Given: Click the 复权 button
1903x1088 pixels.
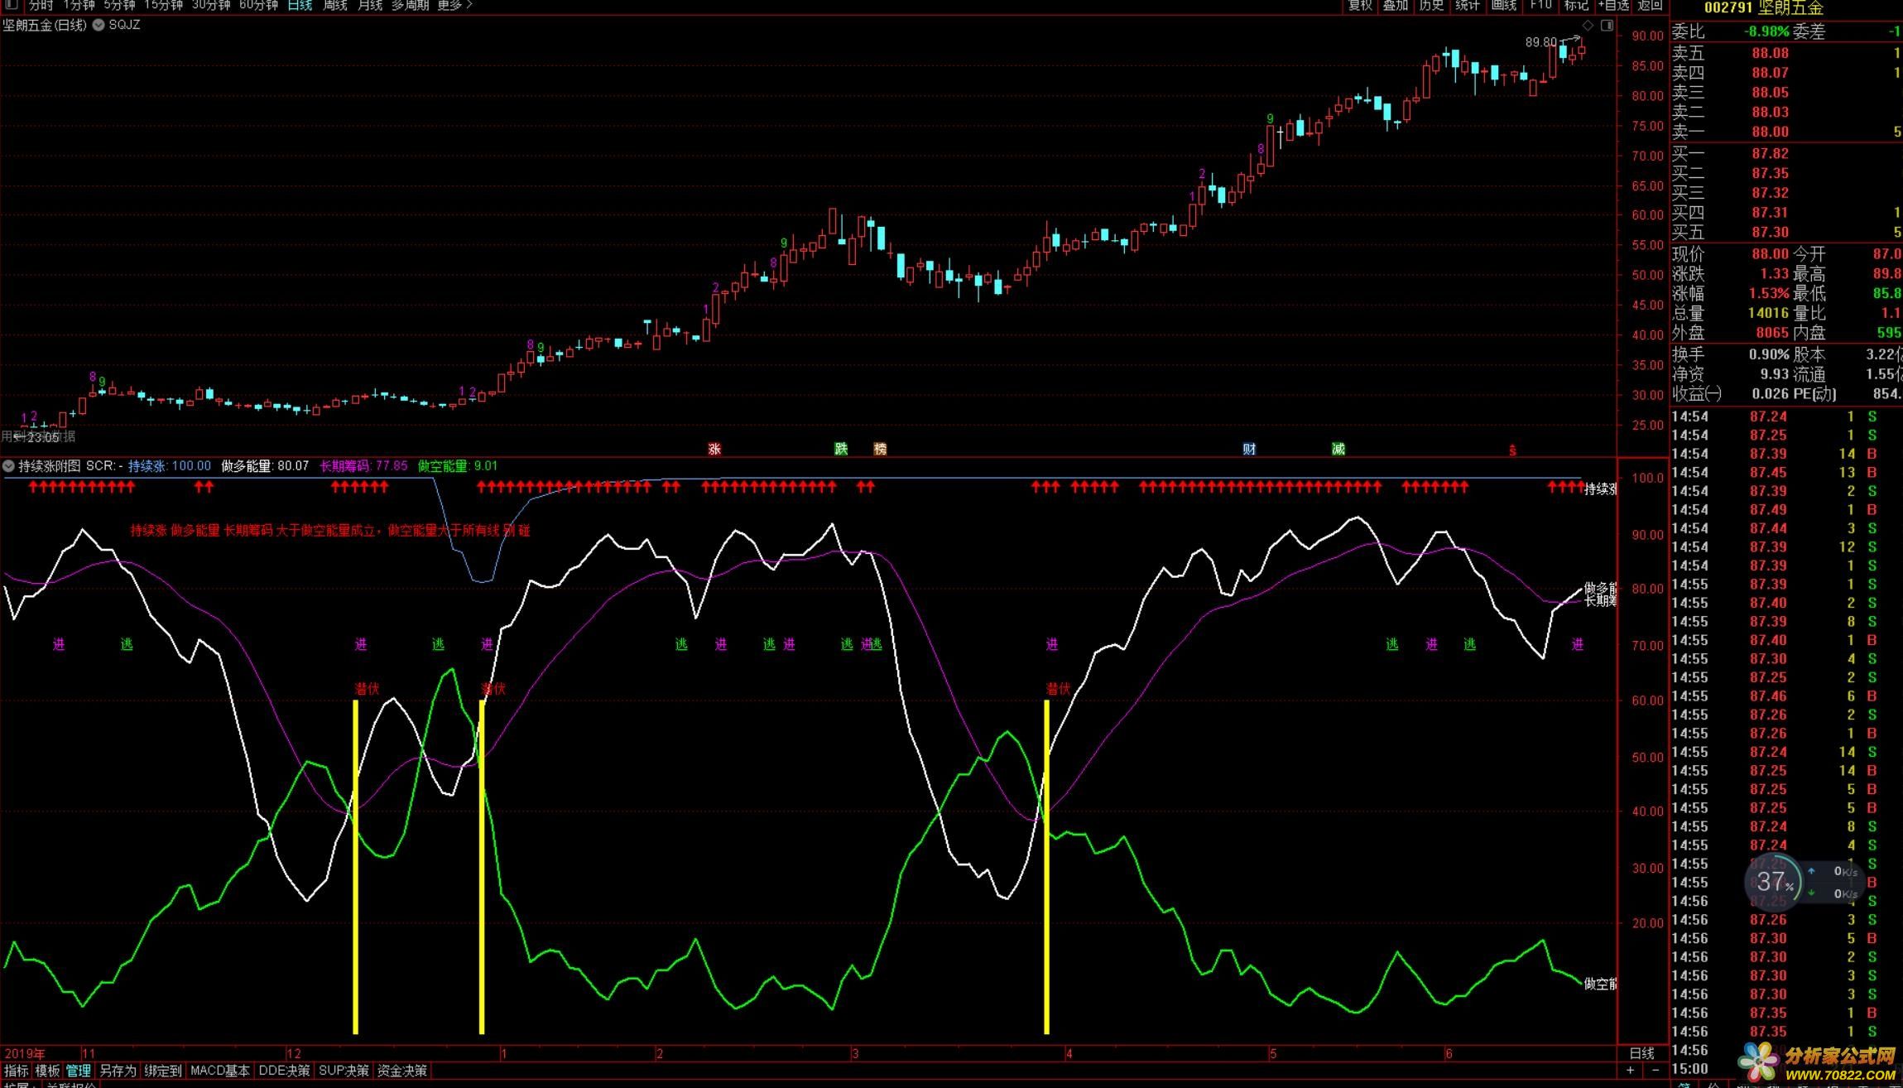Looking at the screenshot, I should [x=1360, y=5].
